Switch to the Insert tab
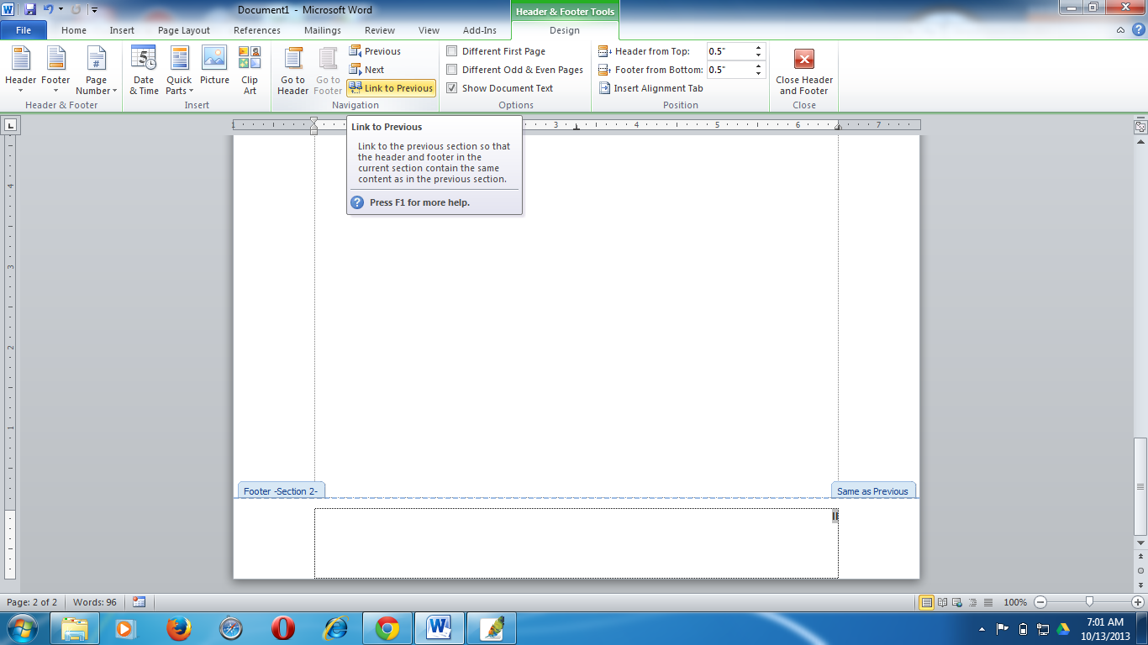1148x645 pixels. (122, 30)
